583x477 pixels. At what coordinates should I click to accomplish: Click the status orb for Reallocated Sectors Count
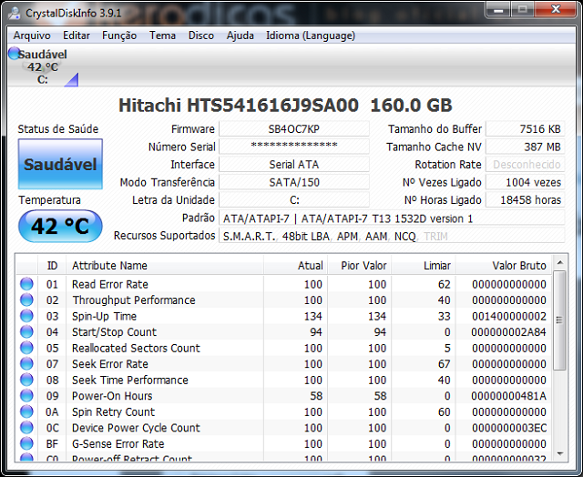tap(26, 348)
